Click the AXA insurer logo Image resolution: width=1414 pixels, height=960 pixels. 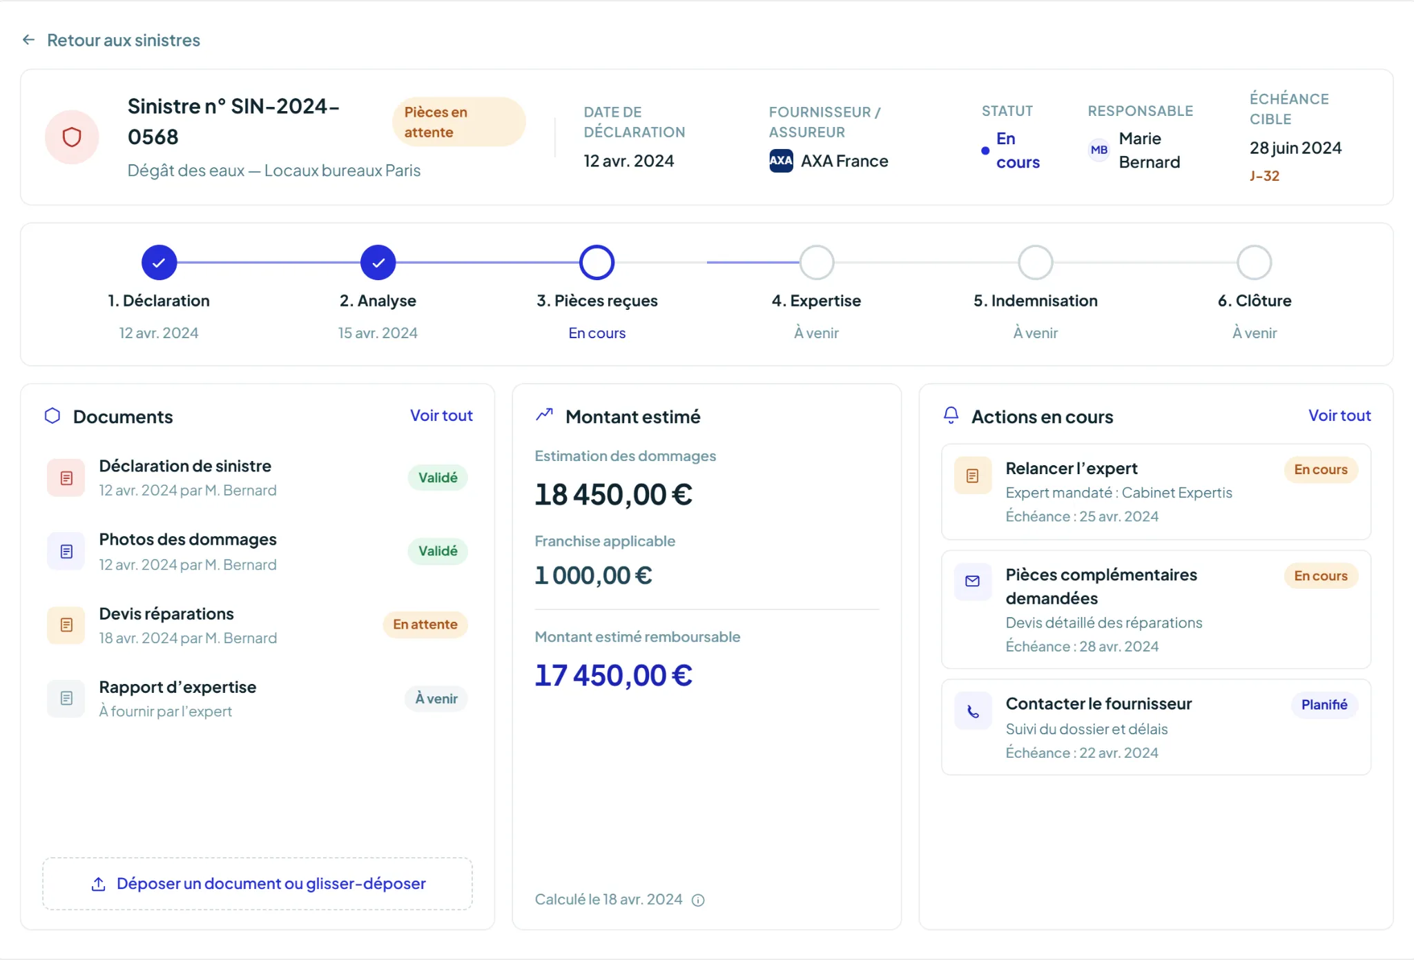pyautogui.click(x=781, y=161)
